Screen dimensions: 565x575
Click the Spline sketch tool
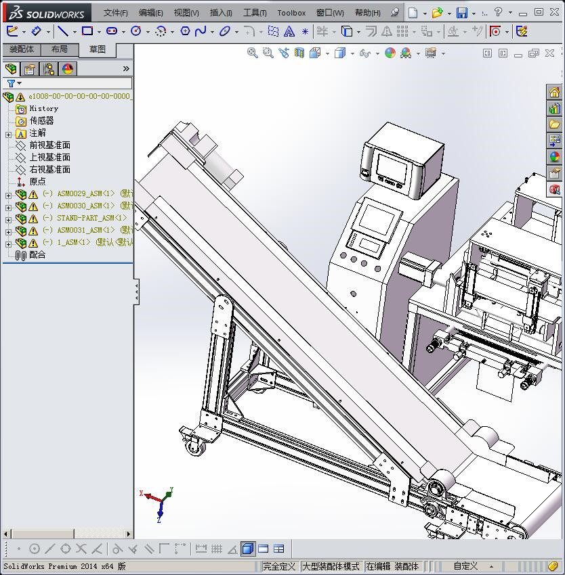[201, 31]
